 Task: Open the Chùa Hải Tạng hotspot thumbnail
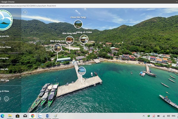tap(78, 24)
